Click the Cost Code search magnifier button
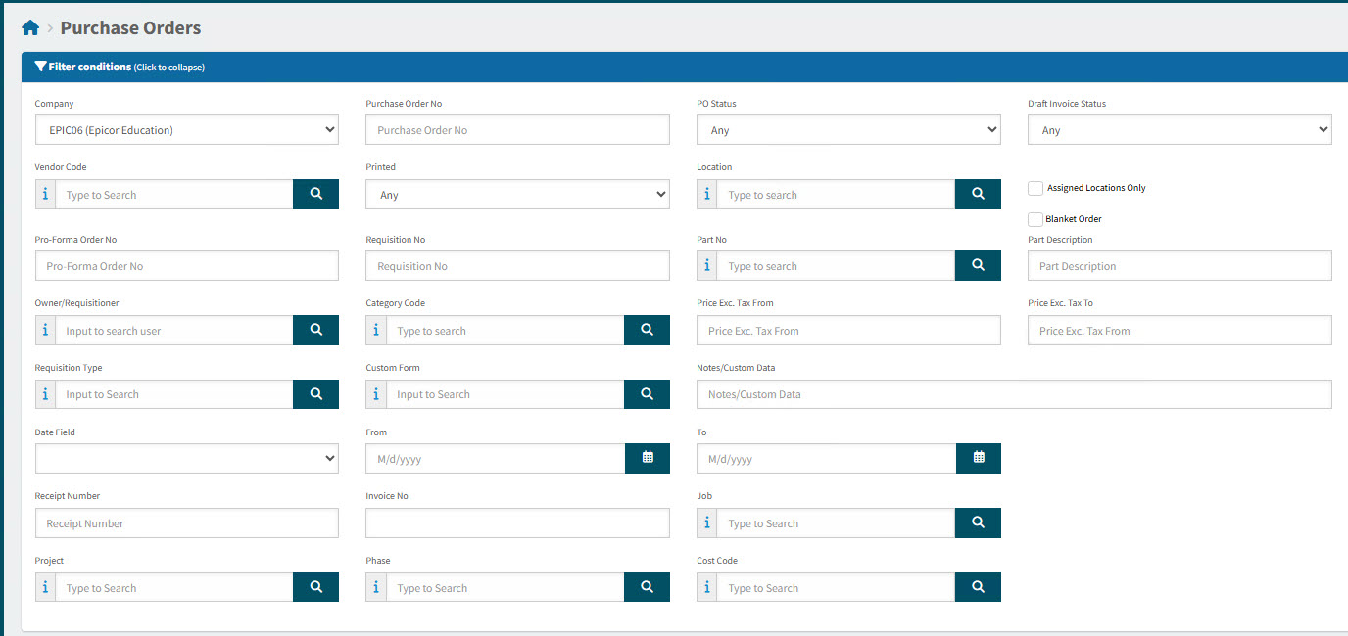1348x636 pixels. click(978, 587)
